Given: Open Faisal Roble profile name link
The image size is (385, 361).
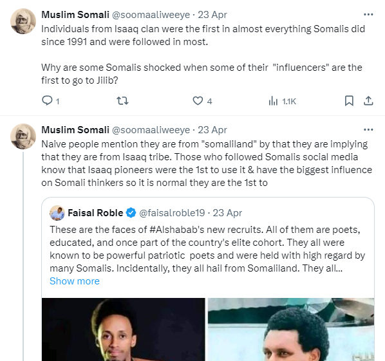Looking at the screenshot, I should (x=95, y=213).
